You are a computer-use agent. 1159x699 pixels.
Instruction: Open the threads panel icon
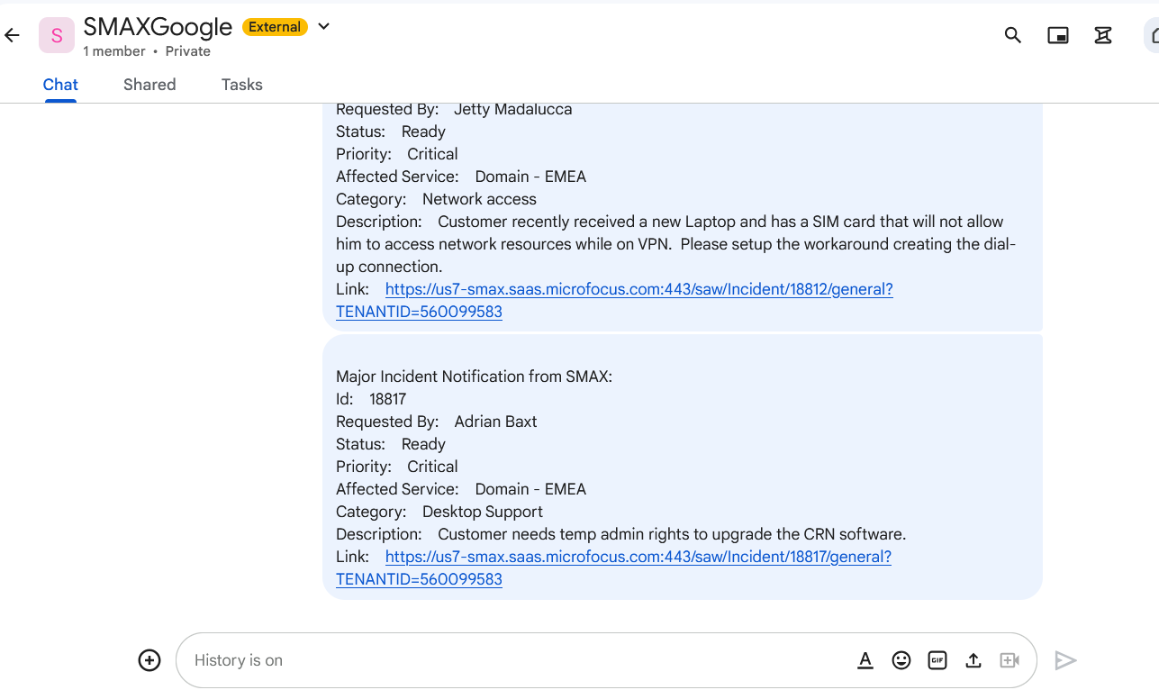point(1103,35)
